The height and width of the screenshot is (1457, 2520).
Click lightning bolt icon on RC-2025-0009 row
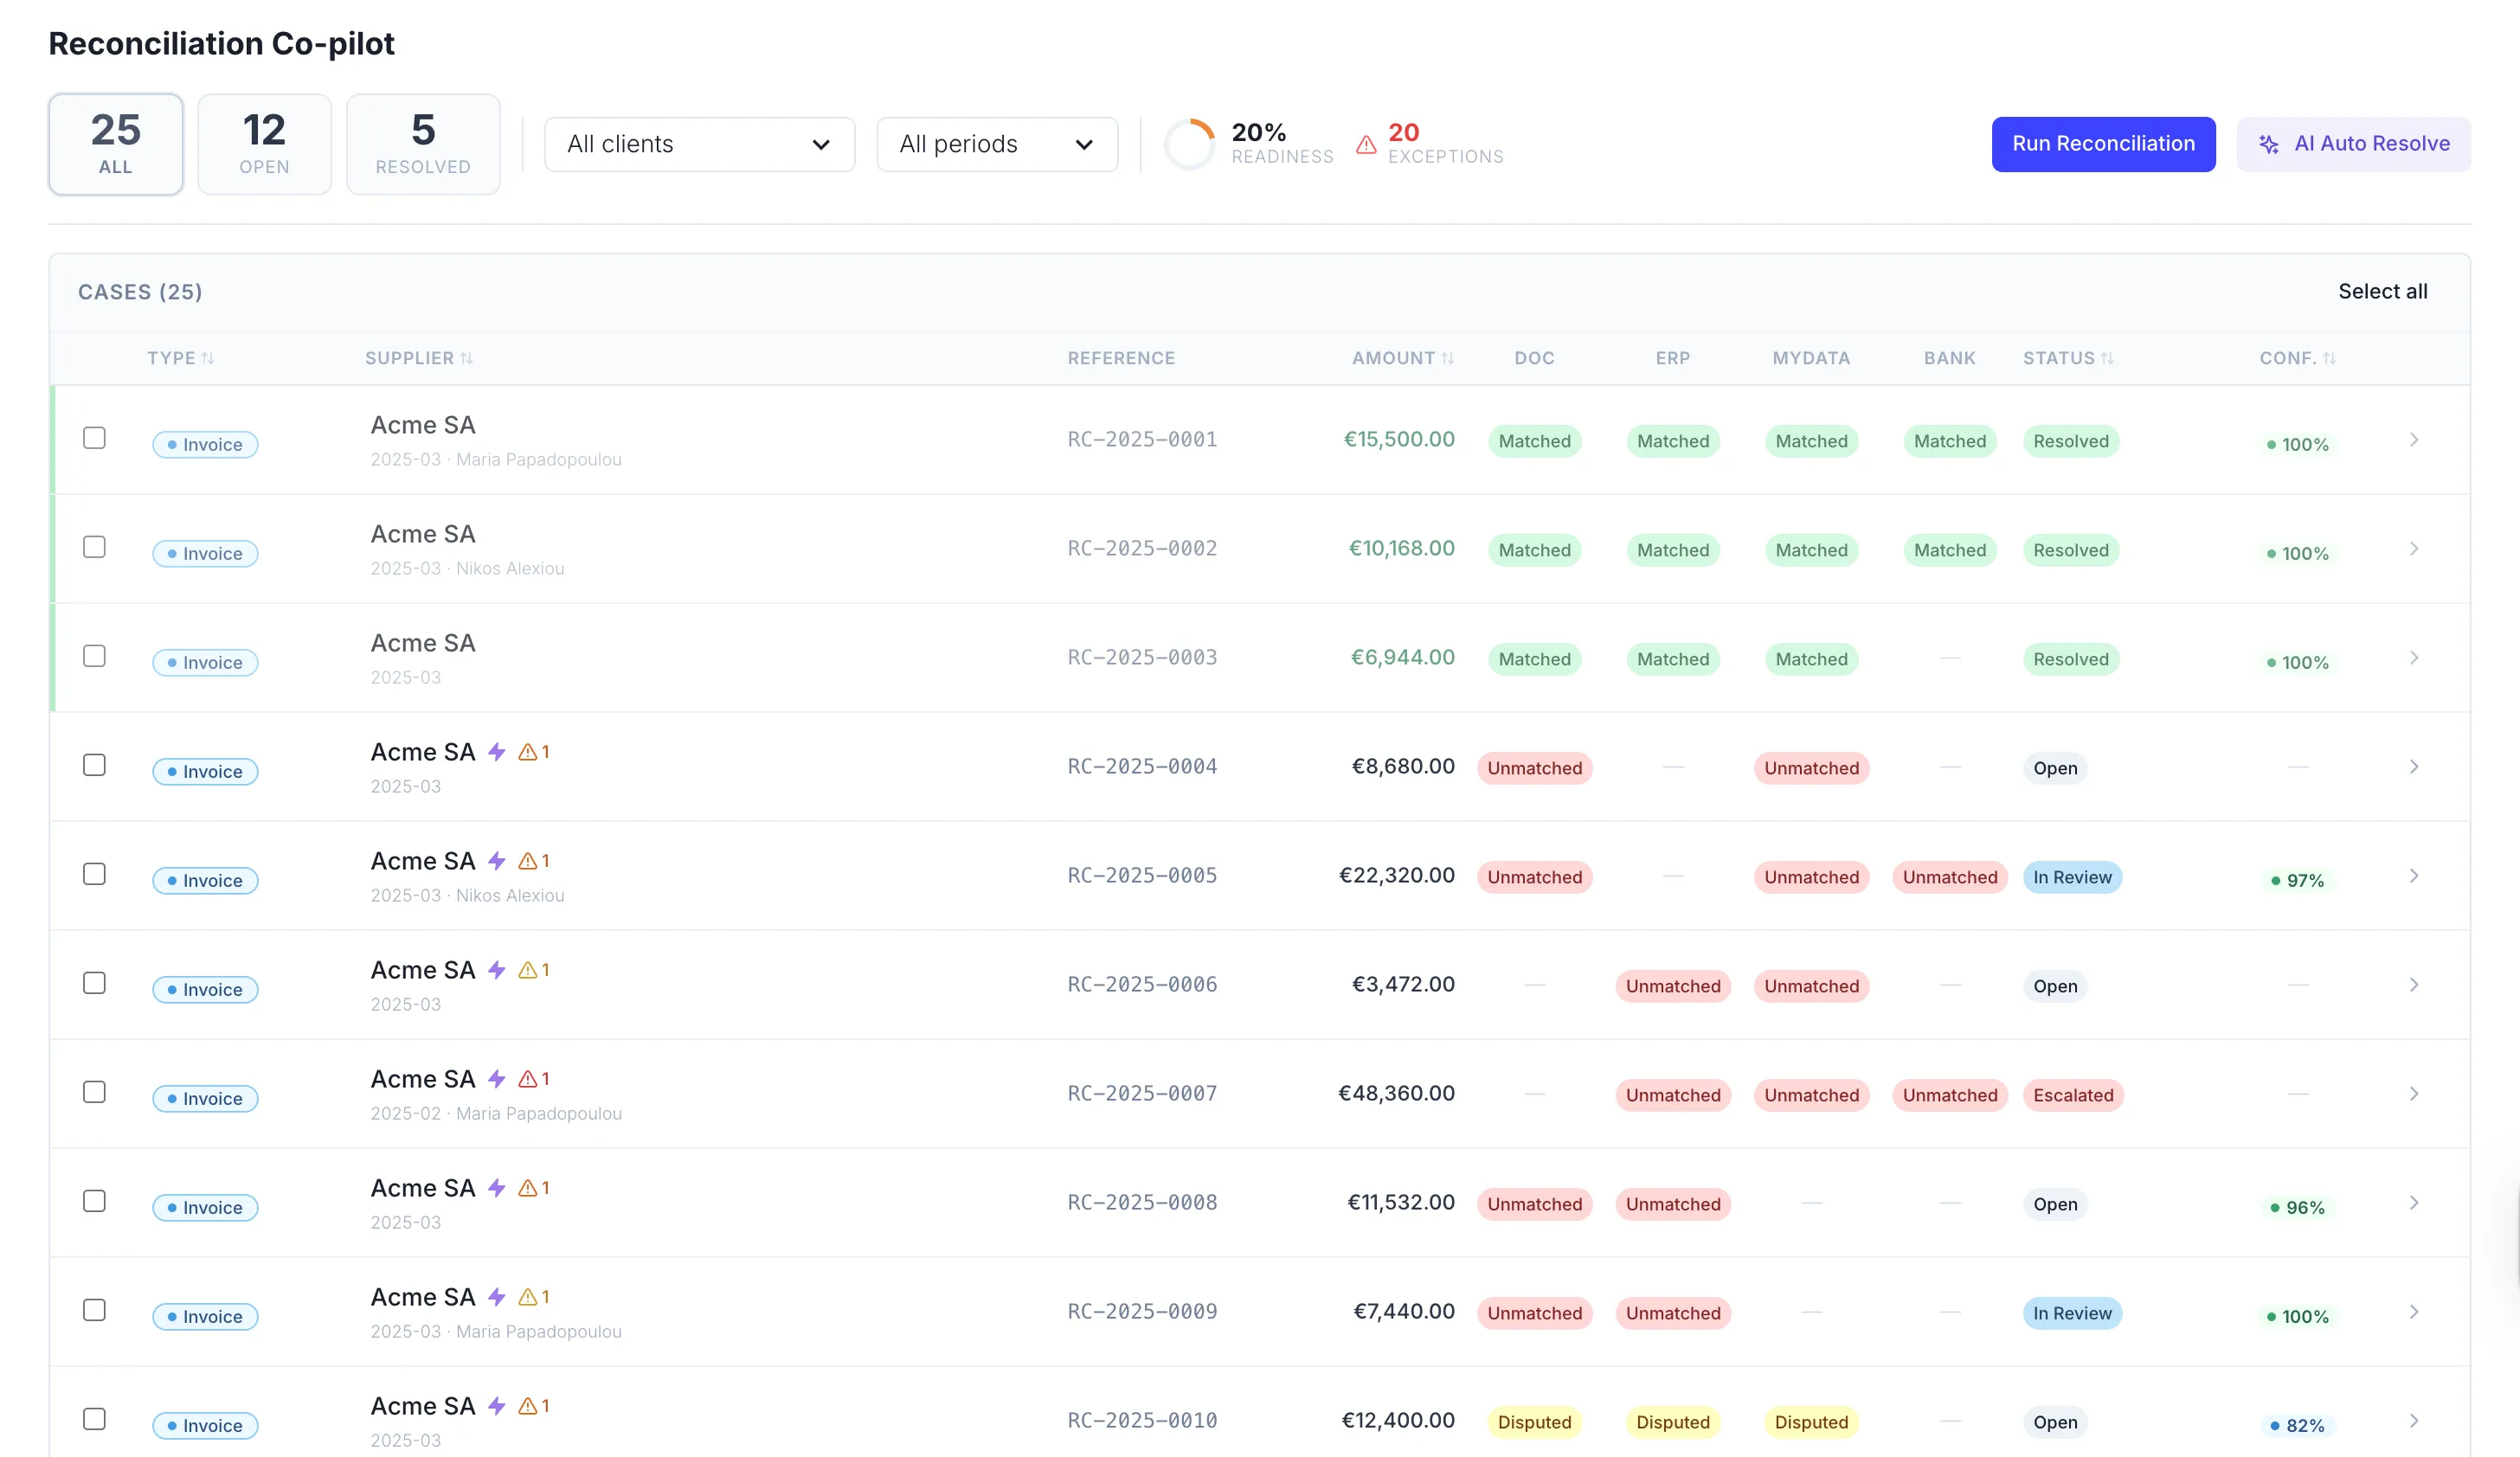coord(497,1297)
